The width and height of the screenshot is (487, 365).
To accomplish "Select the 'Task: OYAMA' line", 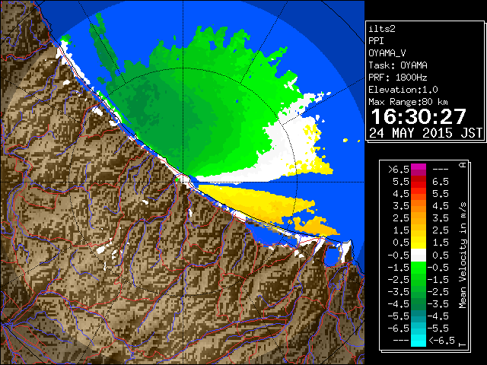I will 398,65.
